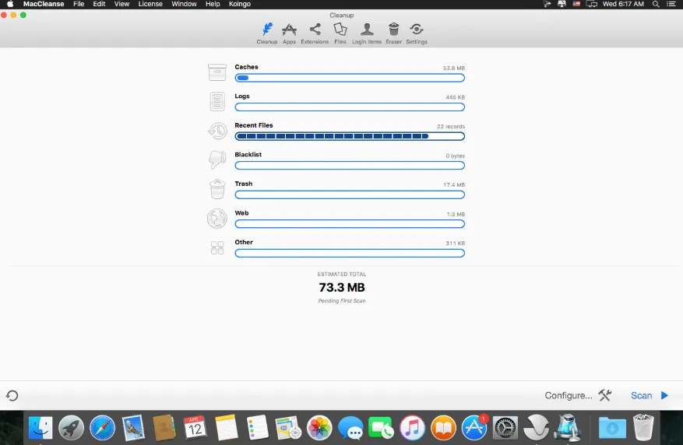Open Messages from the Dock
683x445 pixels.
pos(350,428)
